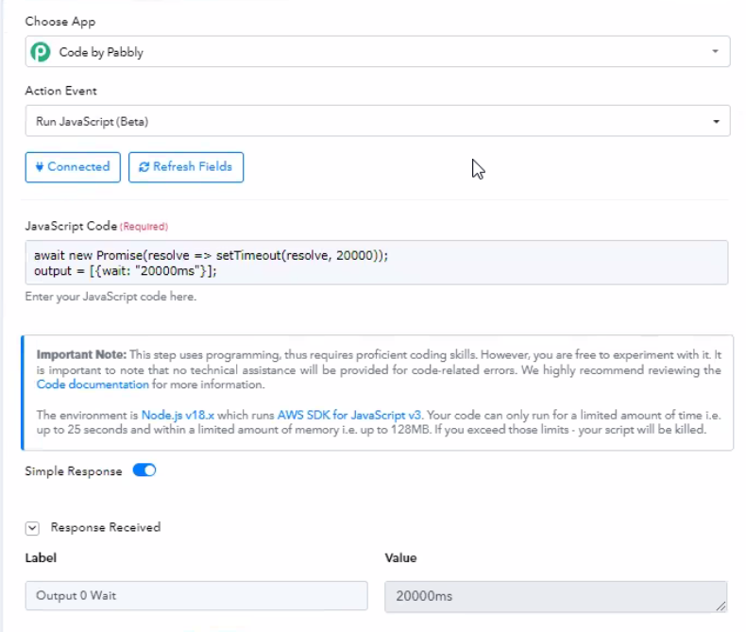This screenshot has height=632, width=746.
Task: Open AWS SDK for JavaScript v3 link
Action: coord(349,415)
